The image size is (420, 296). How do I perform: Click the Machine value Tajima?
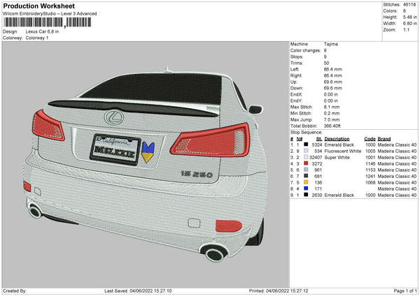click(331, 44)
